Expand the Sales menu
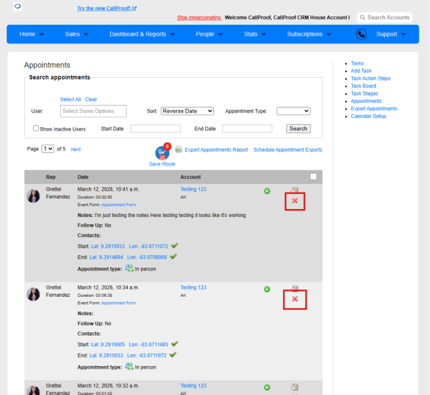This screenshot has height=395, width=430. (77, 34)
